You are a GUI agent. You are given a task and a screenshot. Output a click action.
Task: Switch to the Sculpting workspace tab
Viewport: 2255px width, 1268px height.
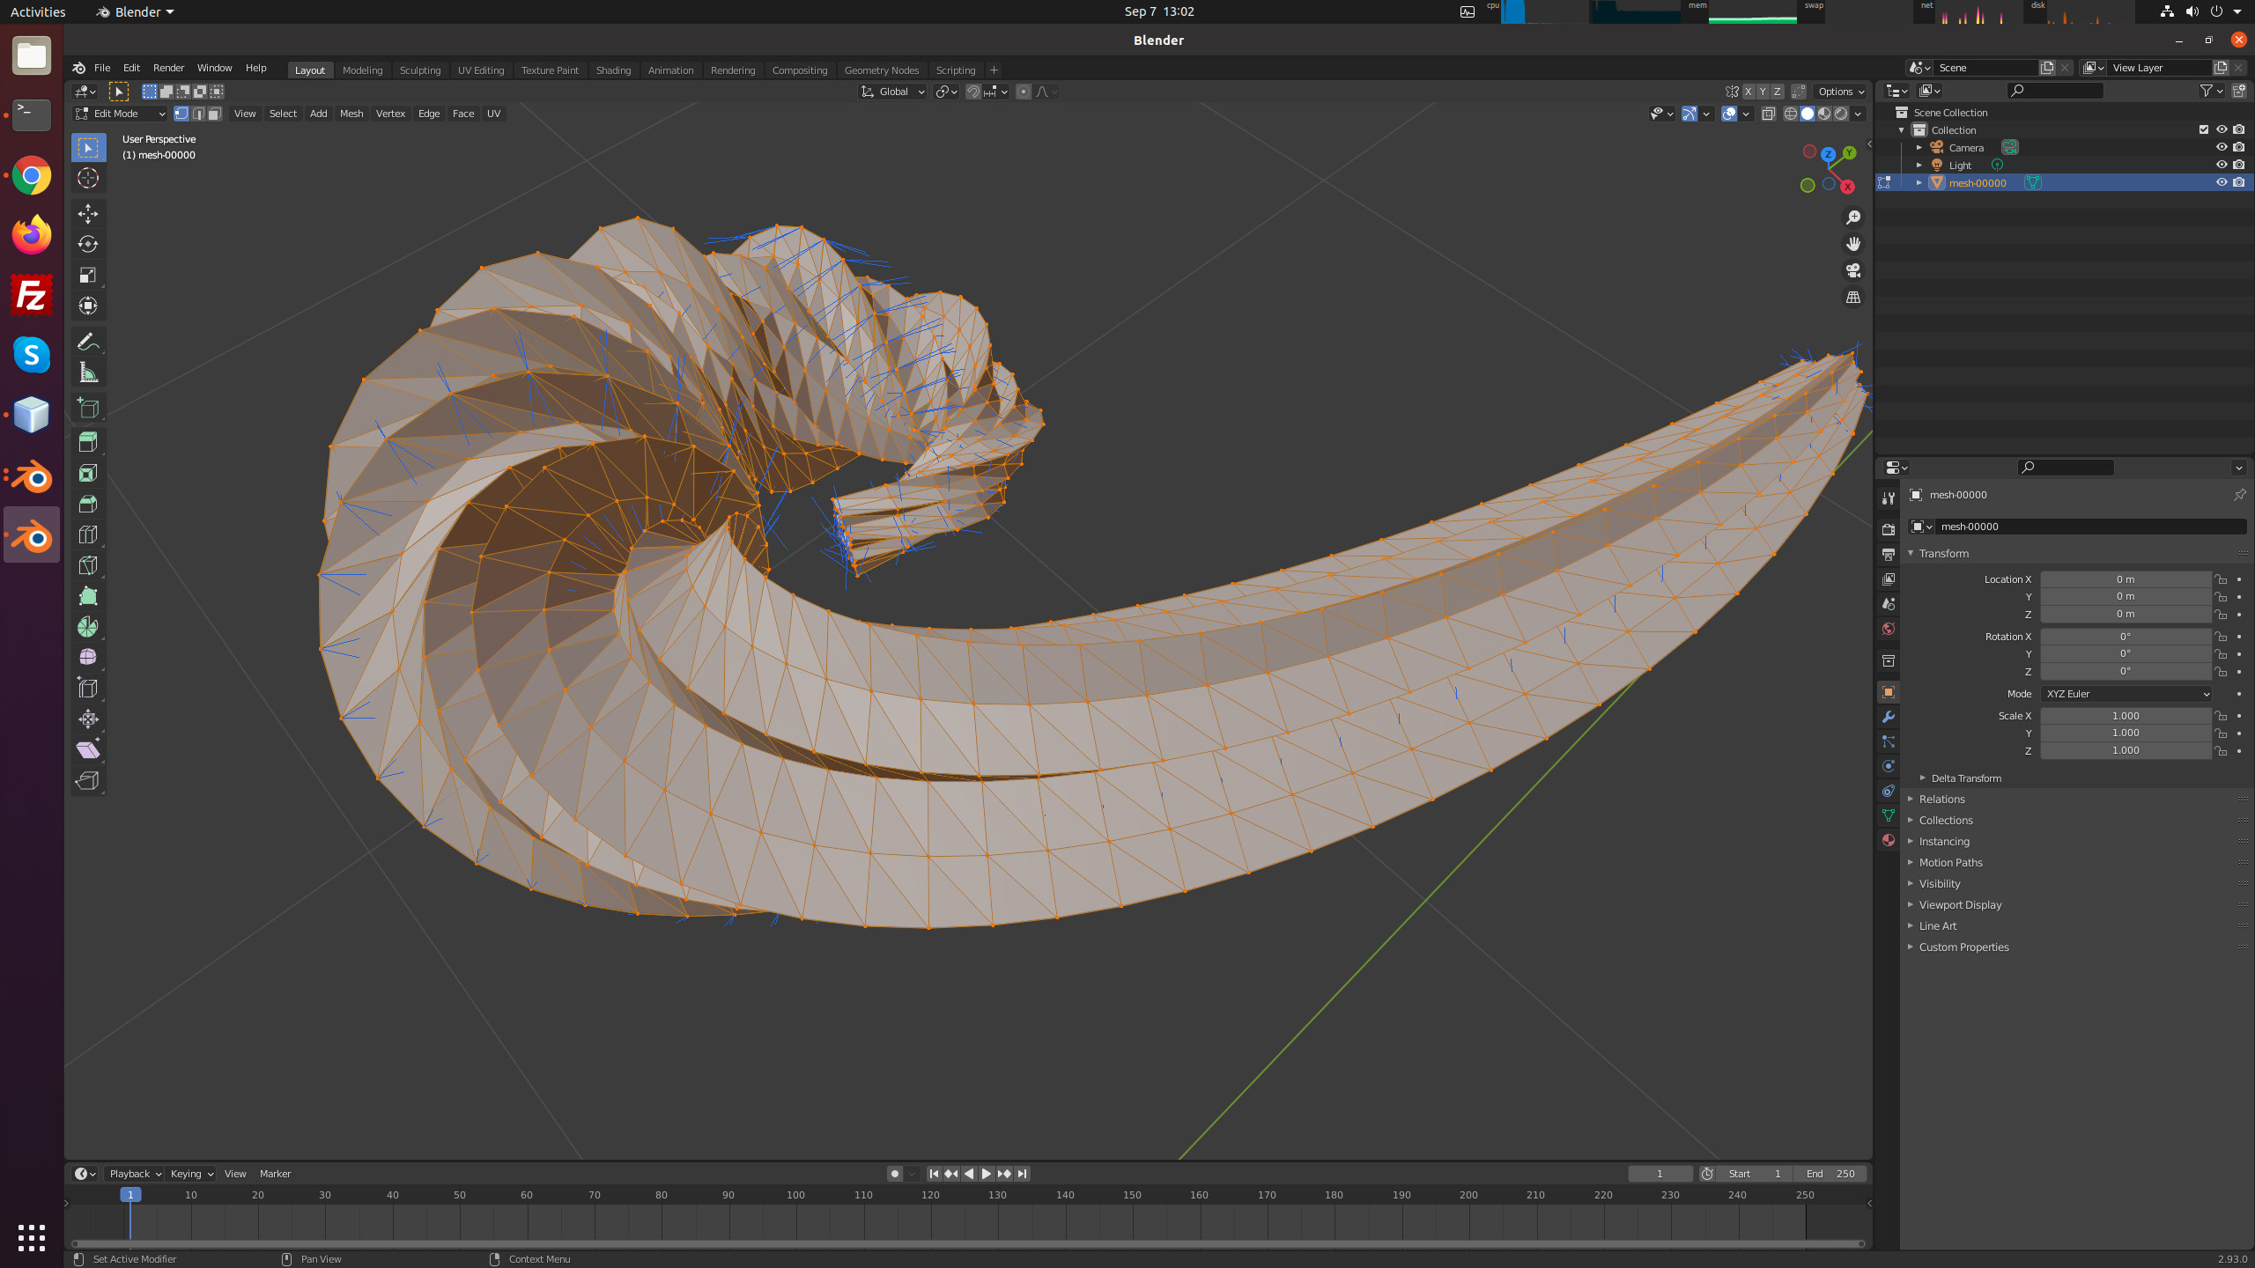click(419, 70)
